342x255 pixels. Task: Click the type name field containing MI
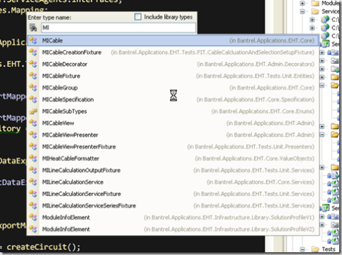point(118,27)
